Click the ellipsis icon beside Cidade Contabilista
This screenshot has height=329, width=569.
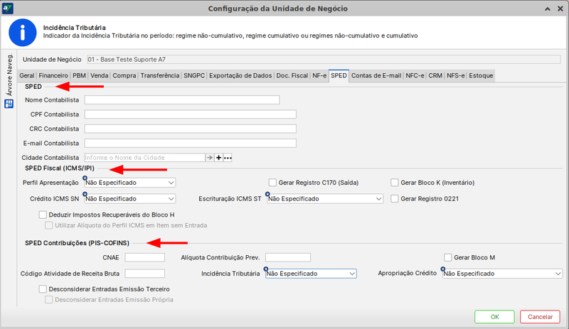228,158
